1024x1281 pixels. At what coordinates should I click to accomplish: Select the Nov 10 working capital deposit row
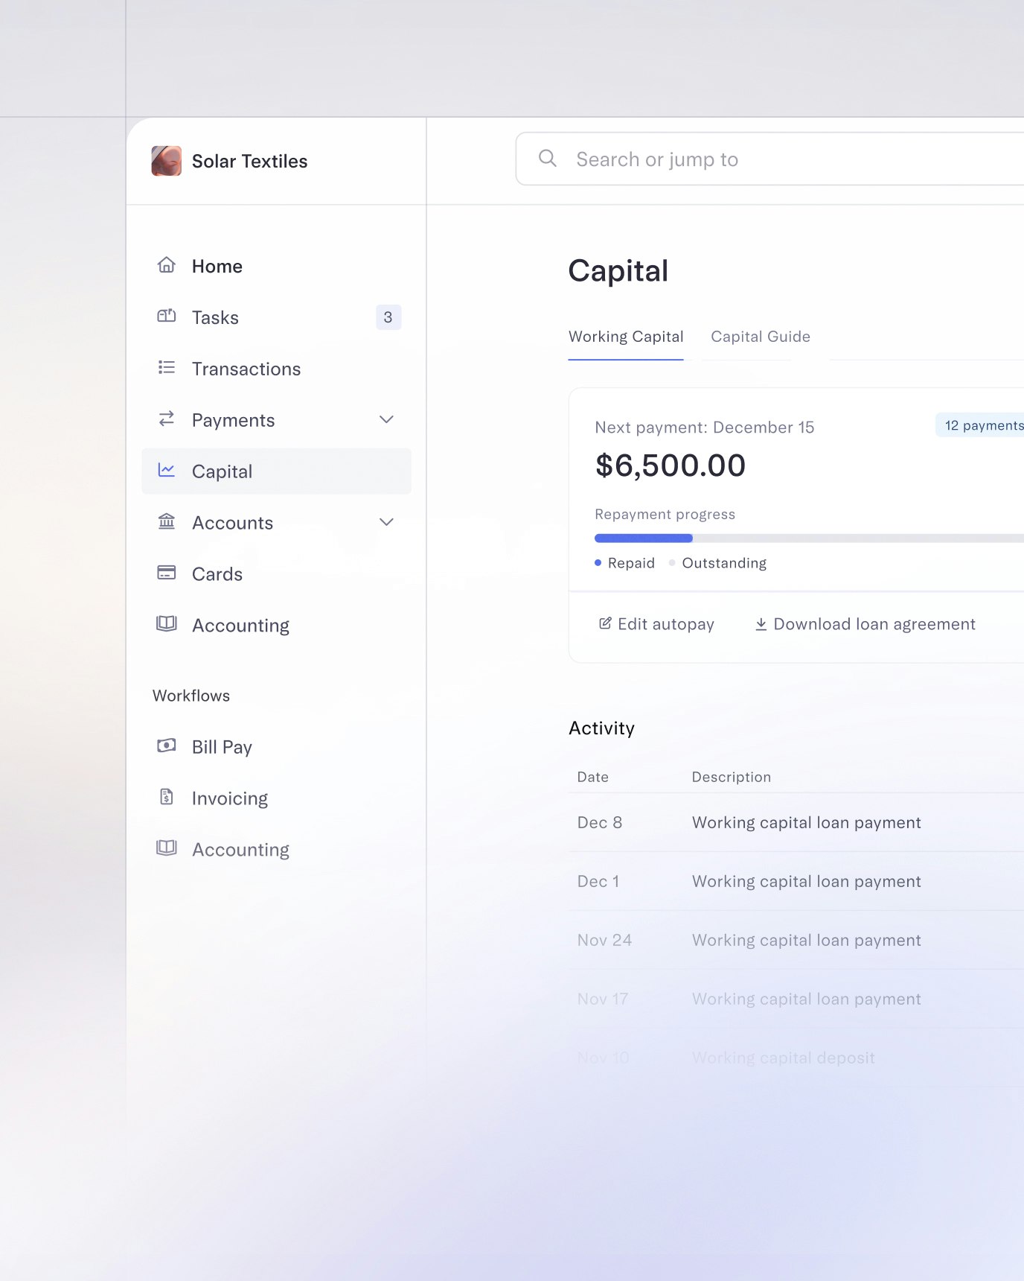tap(796, 1058)
